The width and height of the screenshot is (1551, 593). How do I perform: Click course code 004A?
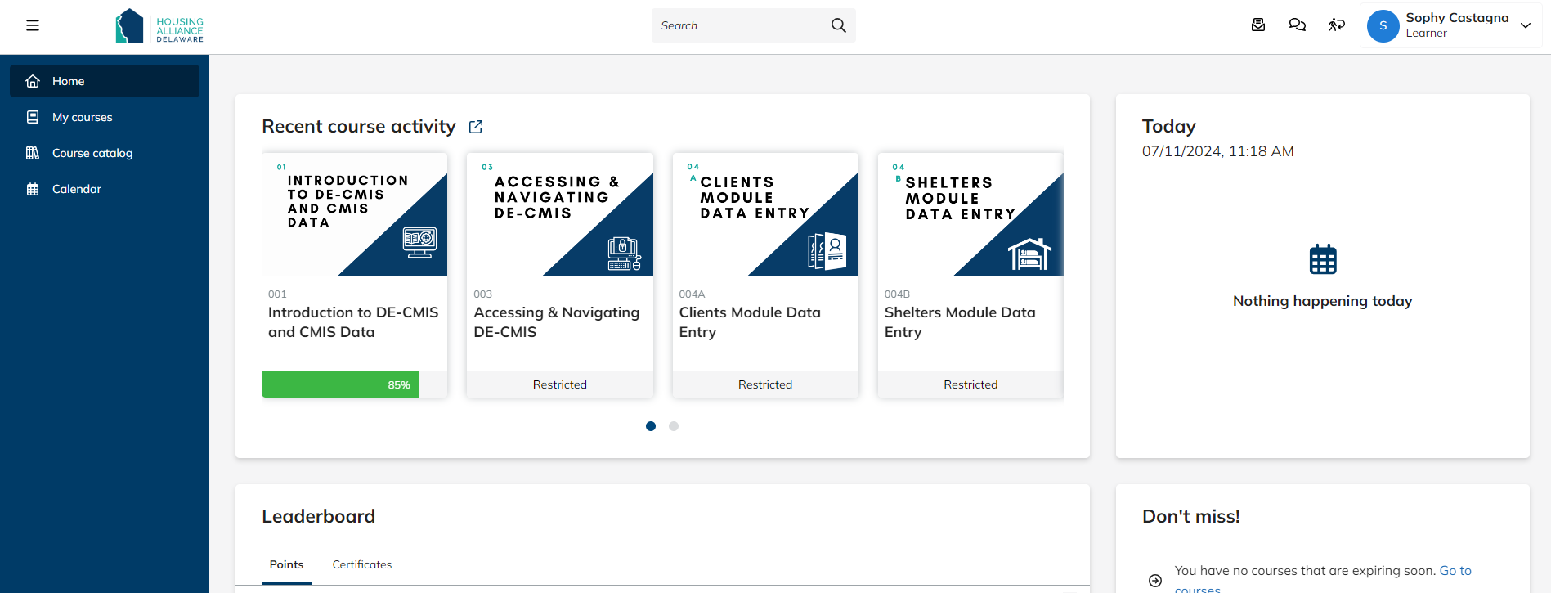click(692, 294)
